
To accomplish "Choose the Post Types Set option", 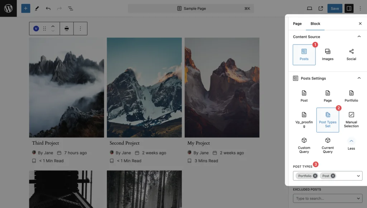I will (x=328, y=120).
